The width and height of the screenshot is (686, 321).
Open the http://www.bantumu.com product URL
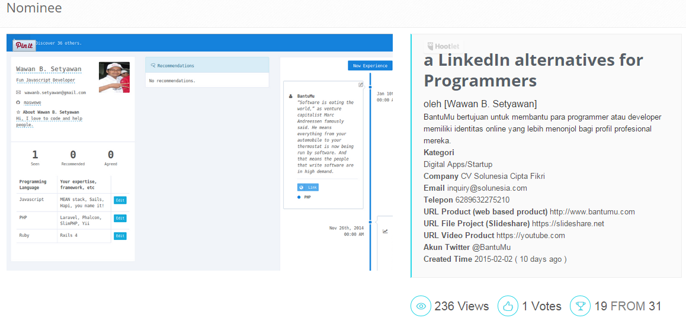[x=592, y=211]
